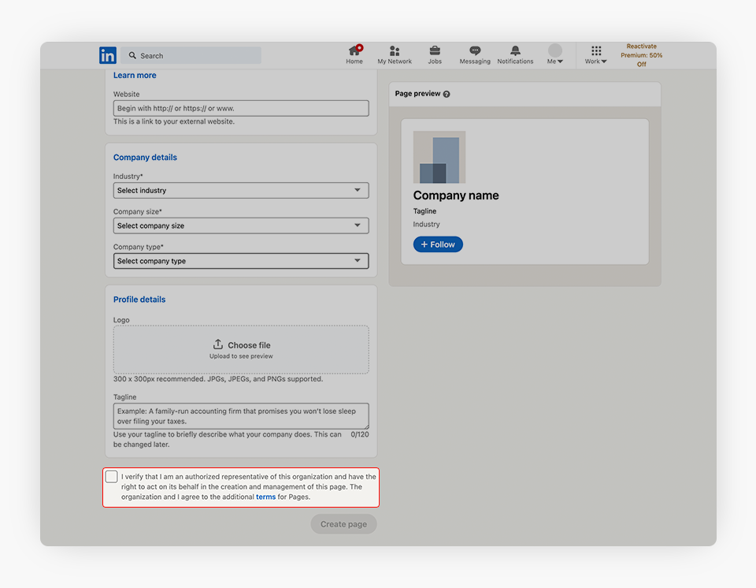Image resolution: width=756 pixels, height=588 pixels.
Task: Click the Create page button
Action: click(343, 524)
